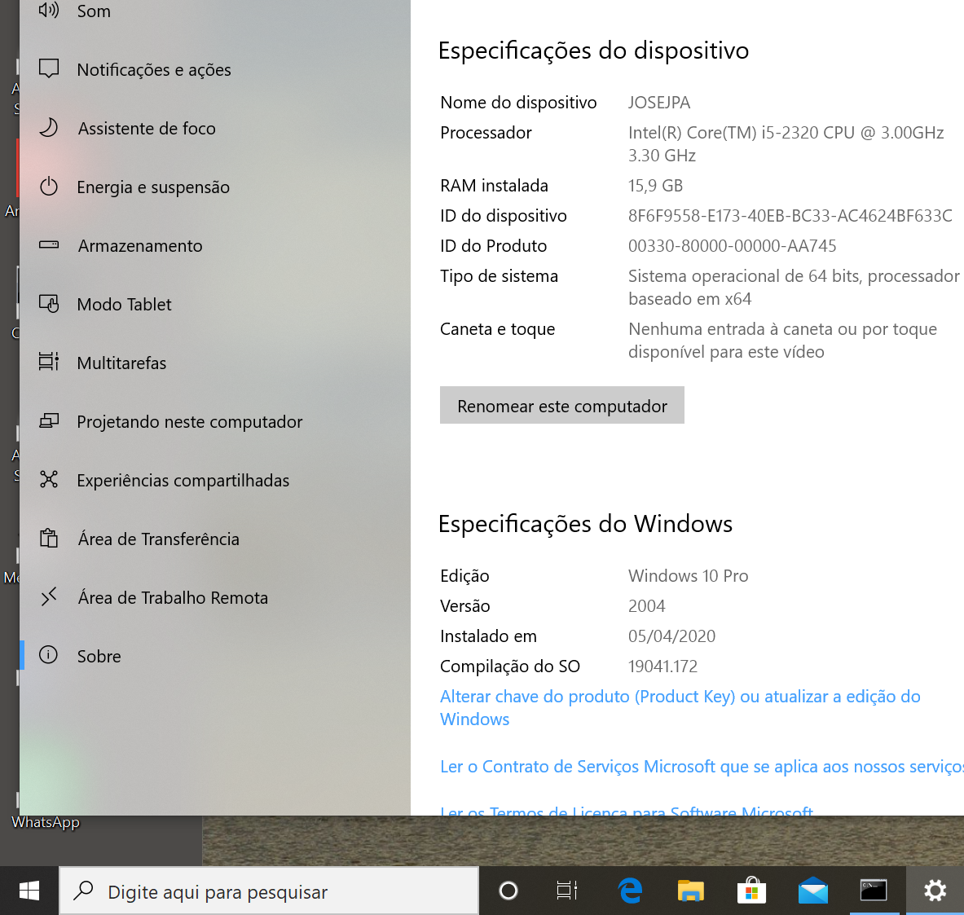
Task: Click the Armazenamento drive icon
Action: click(x=49, y=245)
